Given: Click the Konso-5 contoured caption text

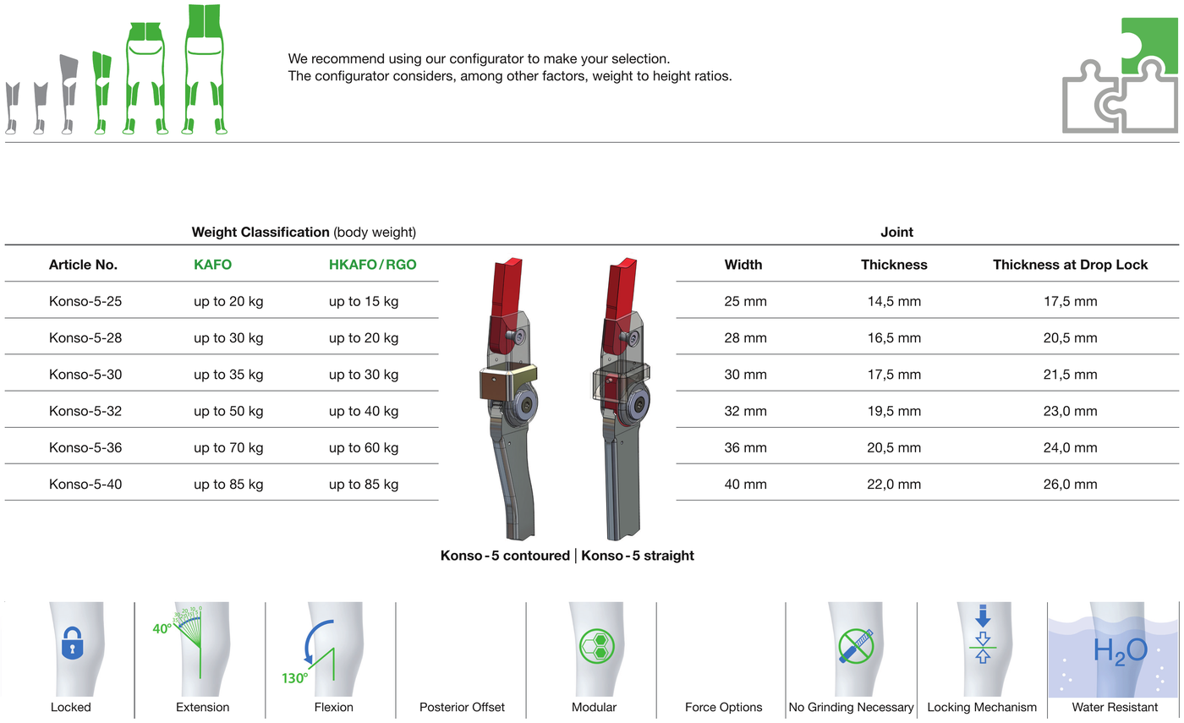Looking at the screenshot, I should click(505, 556).
